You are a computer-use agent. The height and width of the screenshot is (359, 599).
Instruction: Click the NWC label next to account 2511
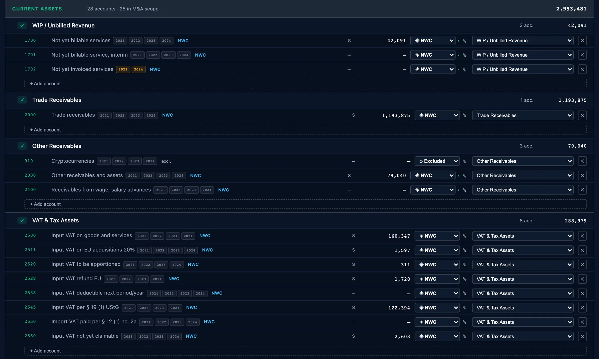click(208, 250)
